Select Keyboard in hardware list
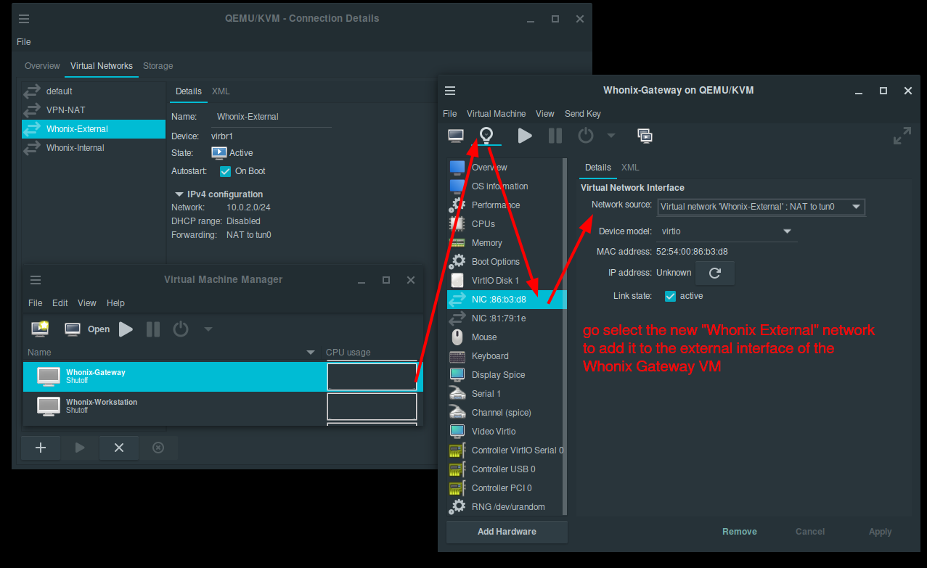This screenshot has height=568, width=927. pos(505,356)
